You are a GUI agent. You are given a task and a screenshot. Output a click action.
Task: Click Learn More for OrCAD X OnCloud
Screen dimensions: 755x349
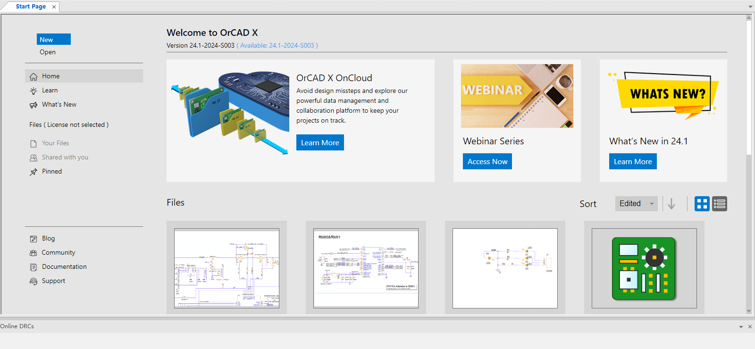tap(320, 142)
